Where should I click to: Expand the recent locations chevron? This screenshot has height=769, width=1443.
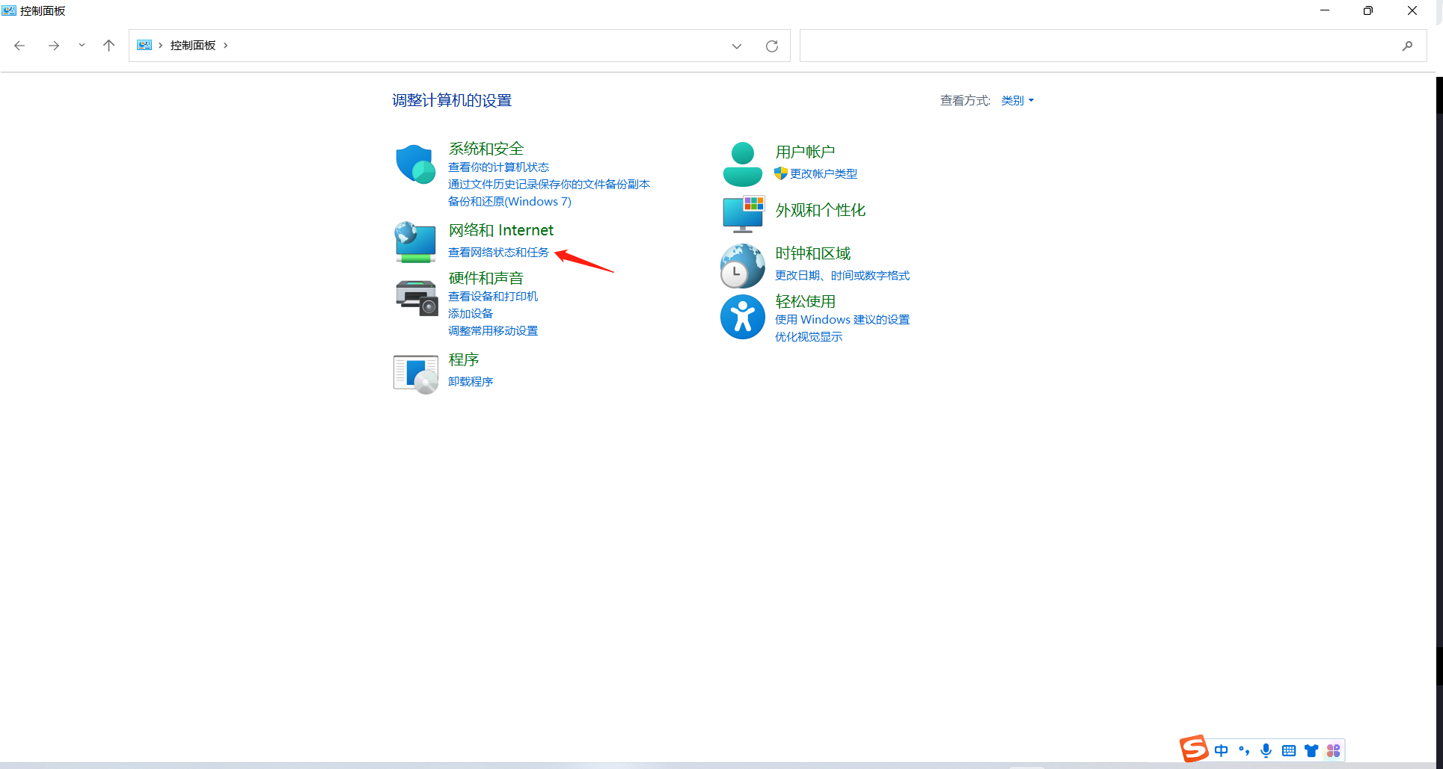pyautogui.click(x=82, y=46)
